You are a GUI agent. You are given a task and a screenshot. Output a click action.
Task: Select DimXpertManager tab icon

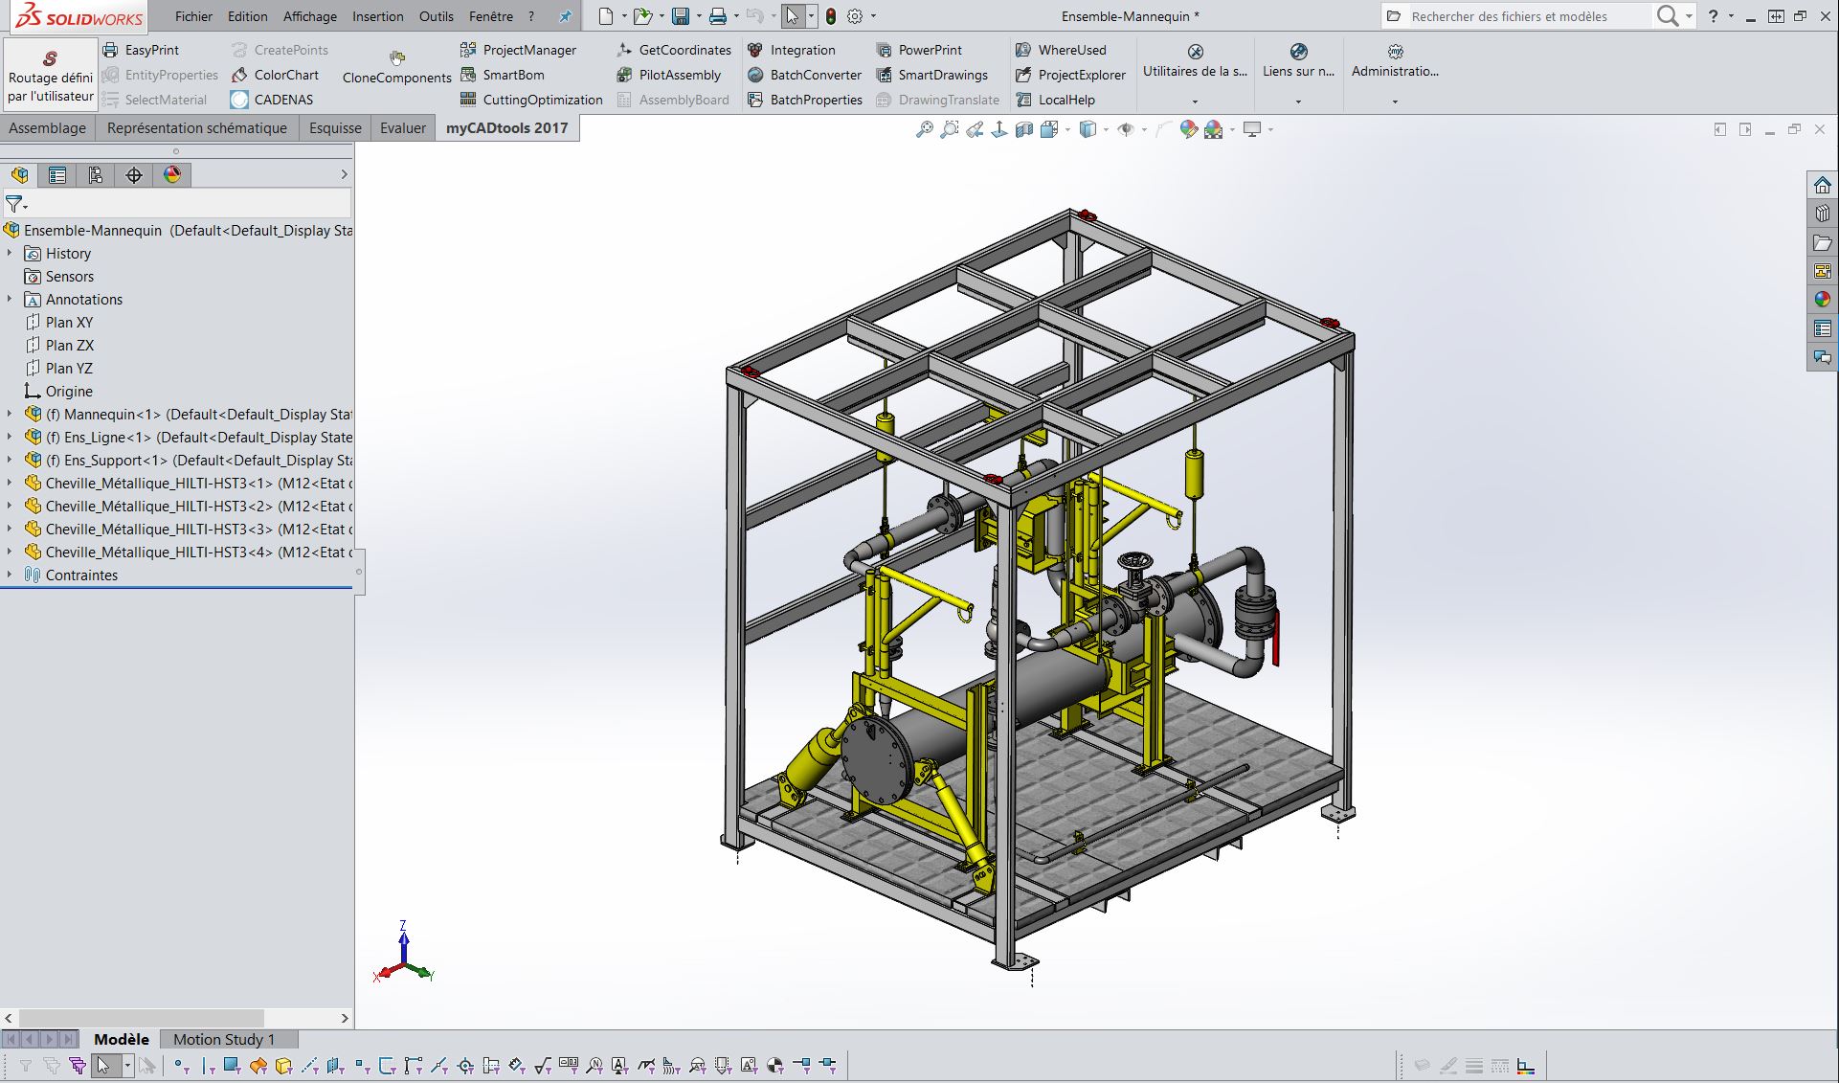(134, 175)
